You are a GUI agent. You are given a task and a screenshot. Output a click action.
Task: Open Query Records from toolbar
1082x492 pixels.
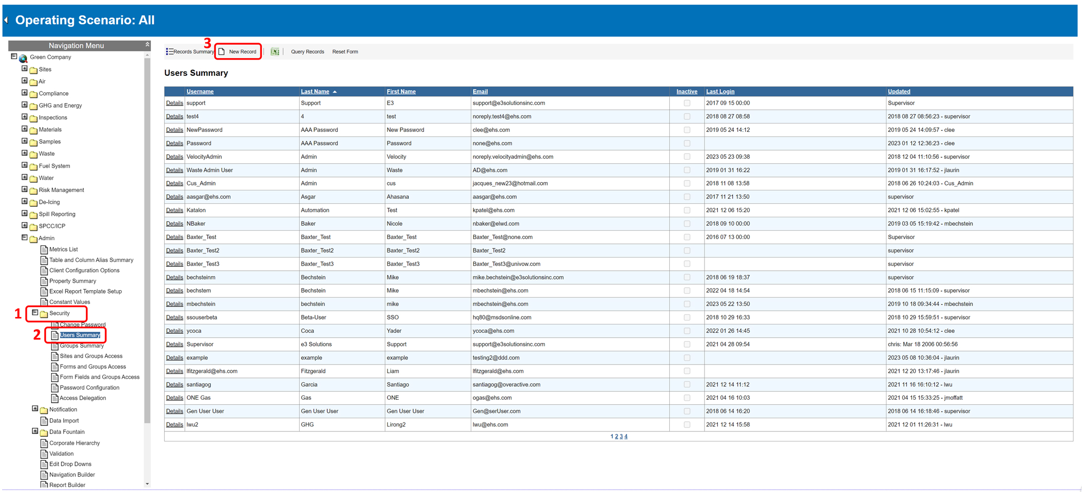[307, 52]
